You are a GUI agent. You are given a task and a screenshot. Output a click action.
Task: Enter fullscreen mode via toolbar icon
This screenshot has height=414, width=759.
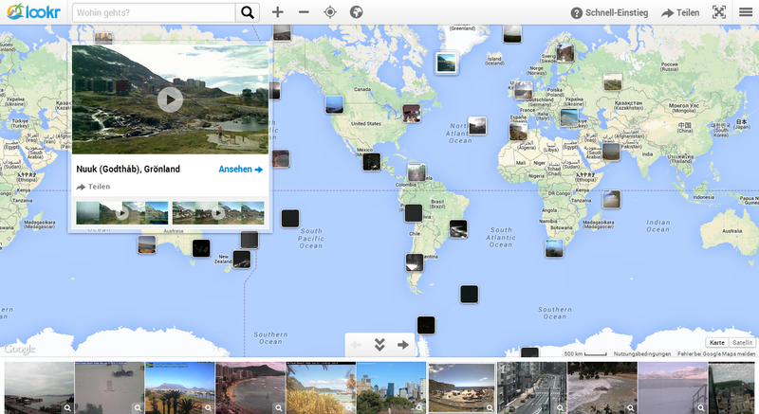click(x=719, y=12)
